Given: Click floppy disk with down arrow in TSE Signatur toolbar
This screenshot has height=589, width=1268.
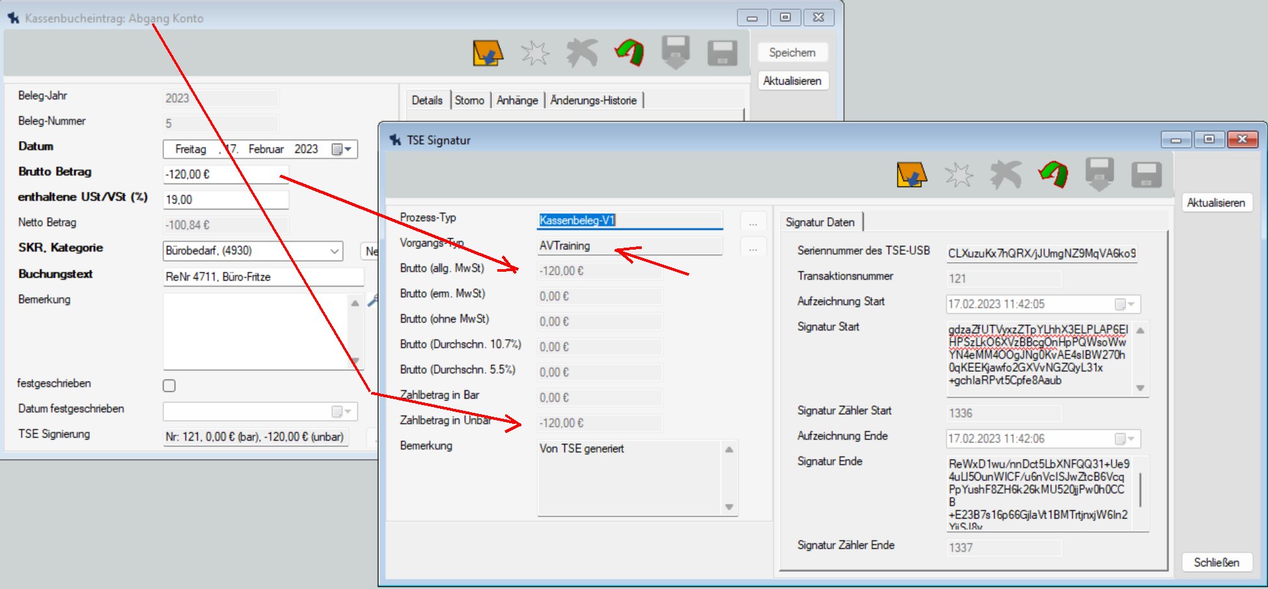Looking at the screenshot, I should (x=1099, y=175).
